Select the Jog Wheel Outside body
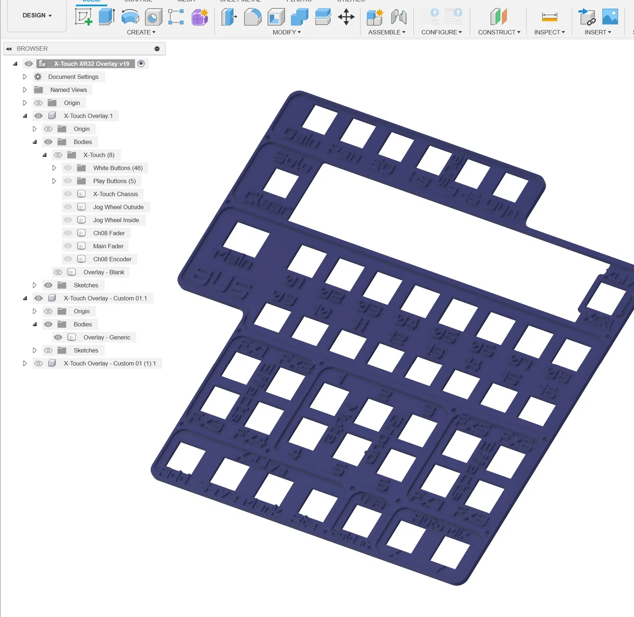Viewport: 634px width, 617px height. (118, 207)
